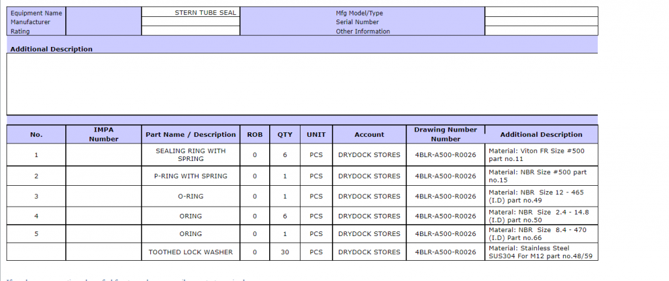Click the TOOTHED LOCK WASHER part name cell
669x281 pixels.
[x=190, y=252]
